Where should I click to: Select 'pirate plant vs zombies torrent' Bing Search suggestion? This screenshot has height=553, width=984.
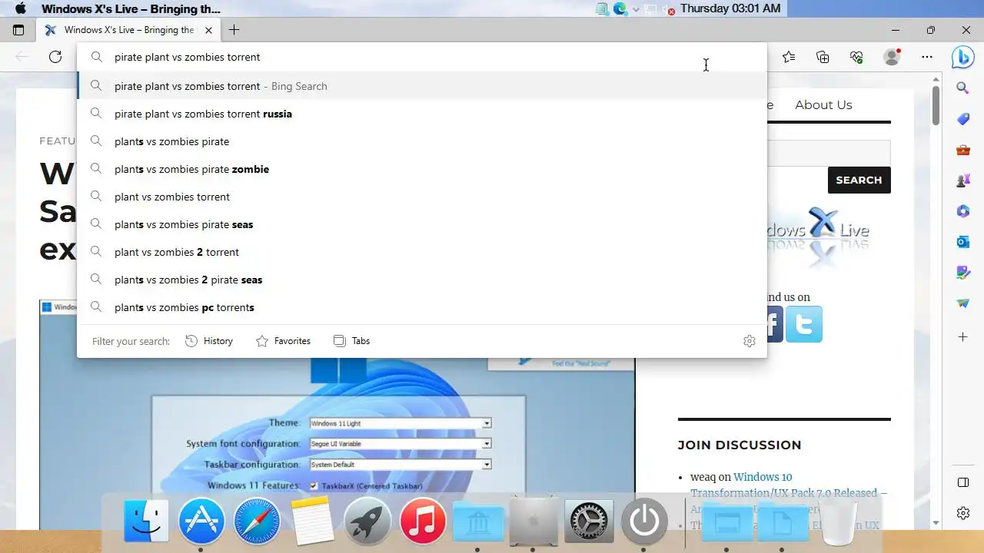[x=421, y=86]
